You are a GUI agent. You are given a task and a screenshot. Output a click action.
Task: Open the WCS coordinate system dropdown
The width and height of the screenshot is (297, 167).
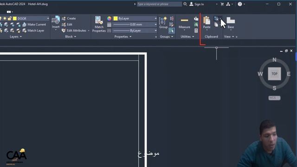[274, 98]
